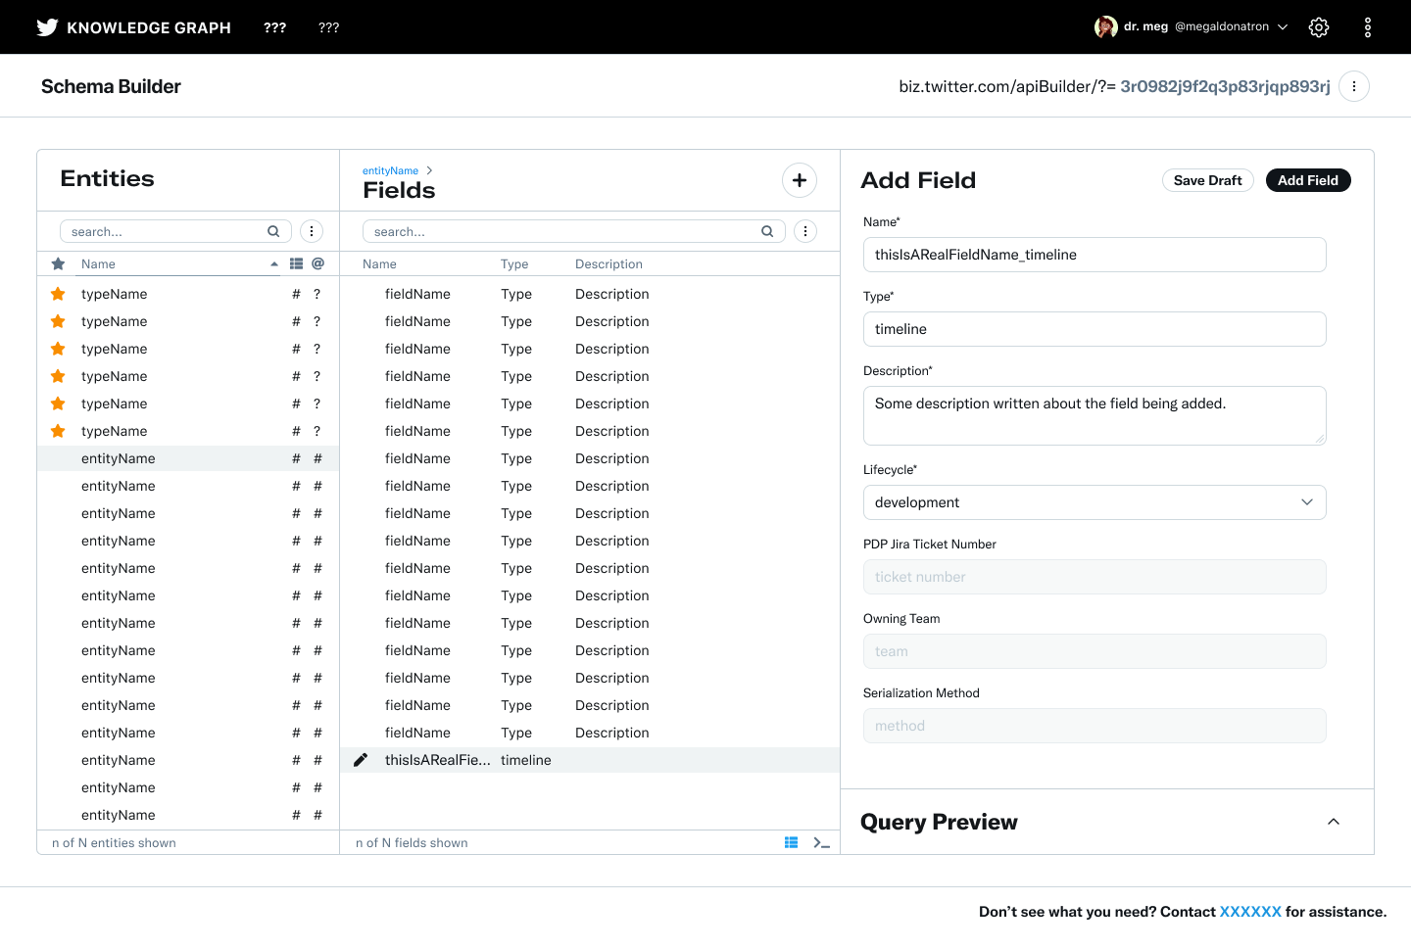Toggle the star on the last typeName row
1411x949 pixels.
pos(59,431)
